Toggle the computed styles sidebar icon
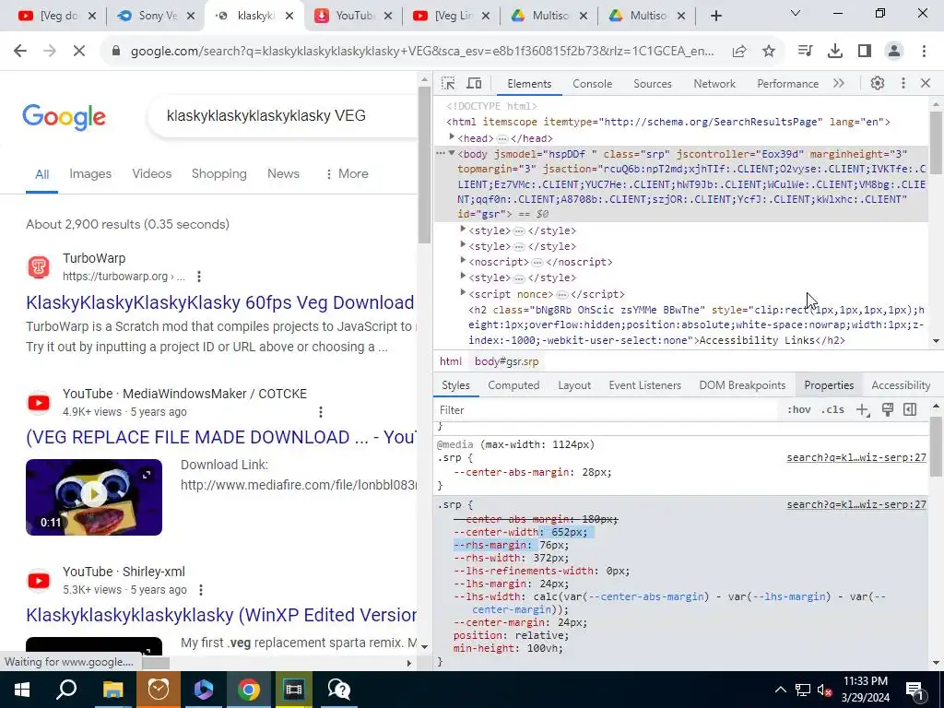This screenshot has width=944, height=708. point(910,410)
